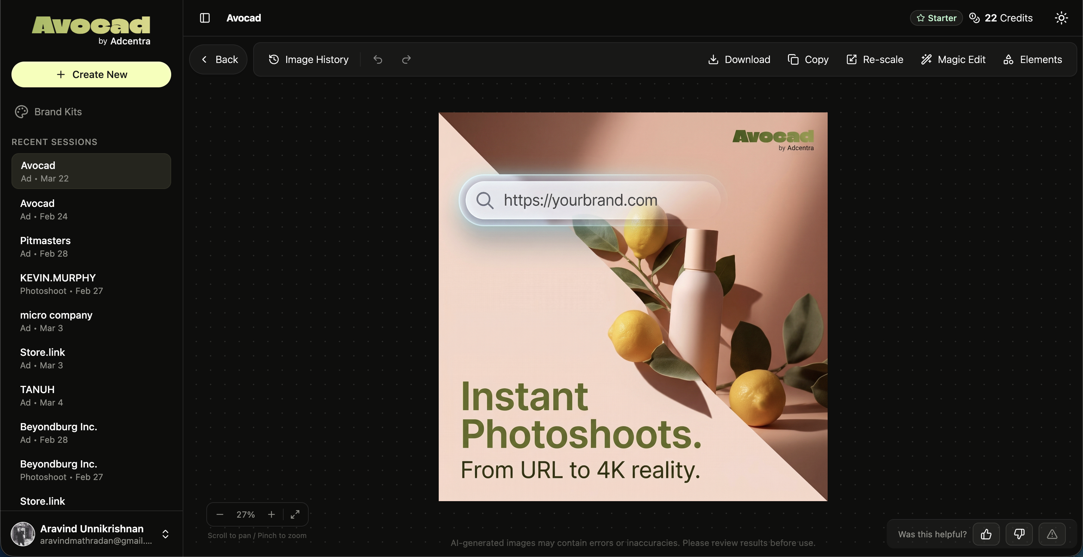
Task: Copy the generated image
Action: tap(808, 59)
